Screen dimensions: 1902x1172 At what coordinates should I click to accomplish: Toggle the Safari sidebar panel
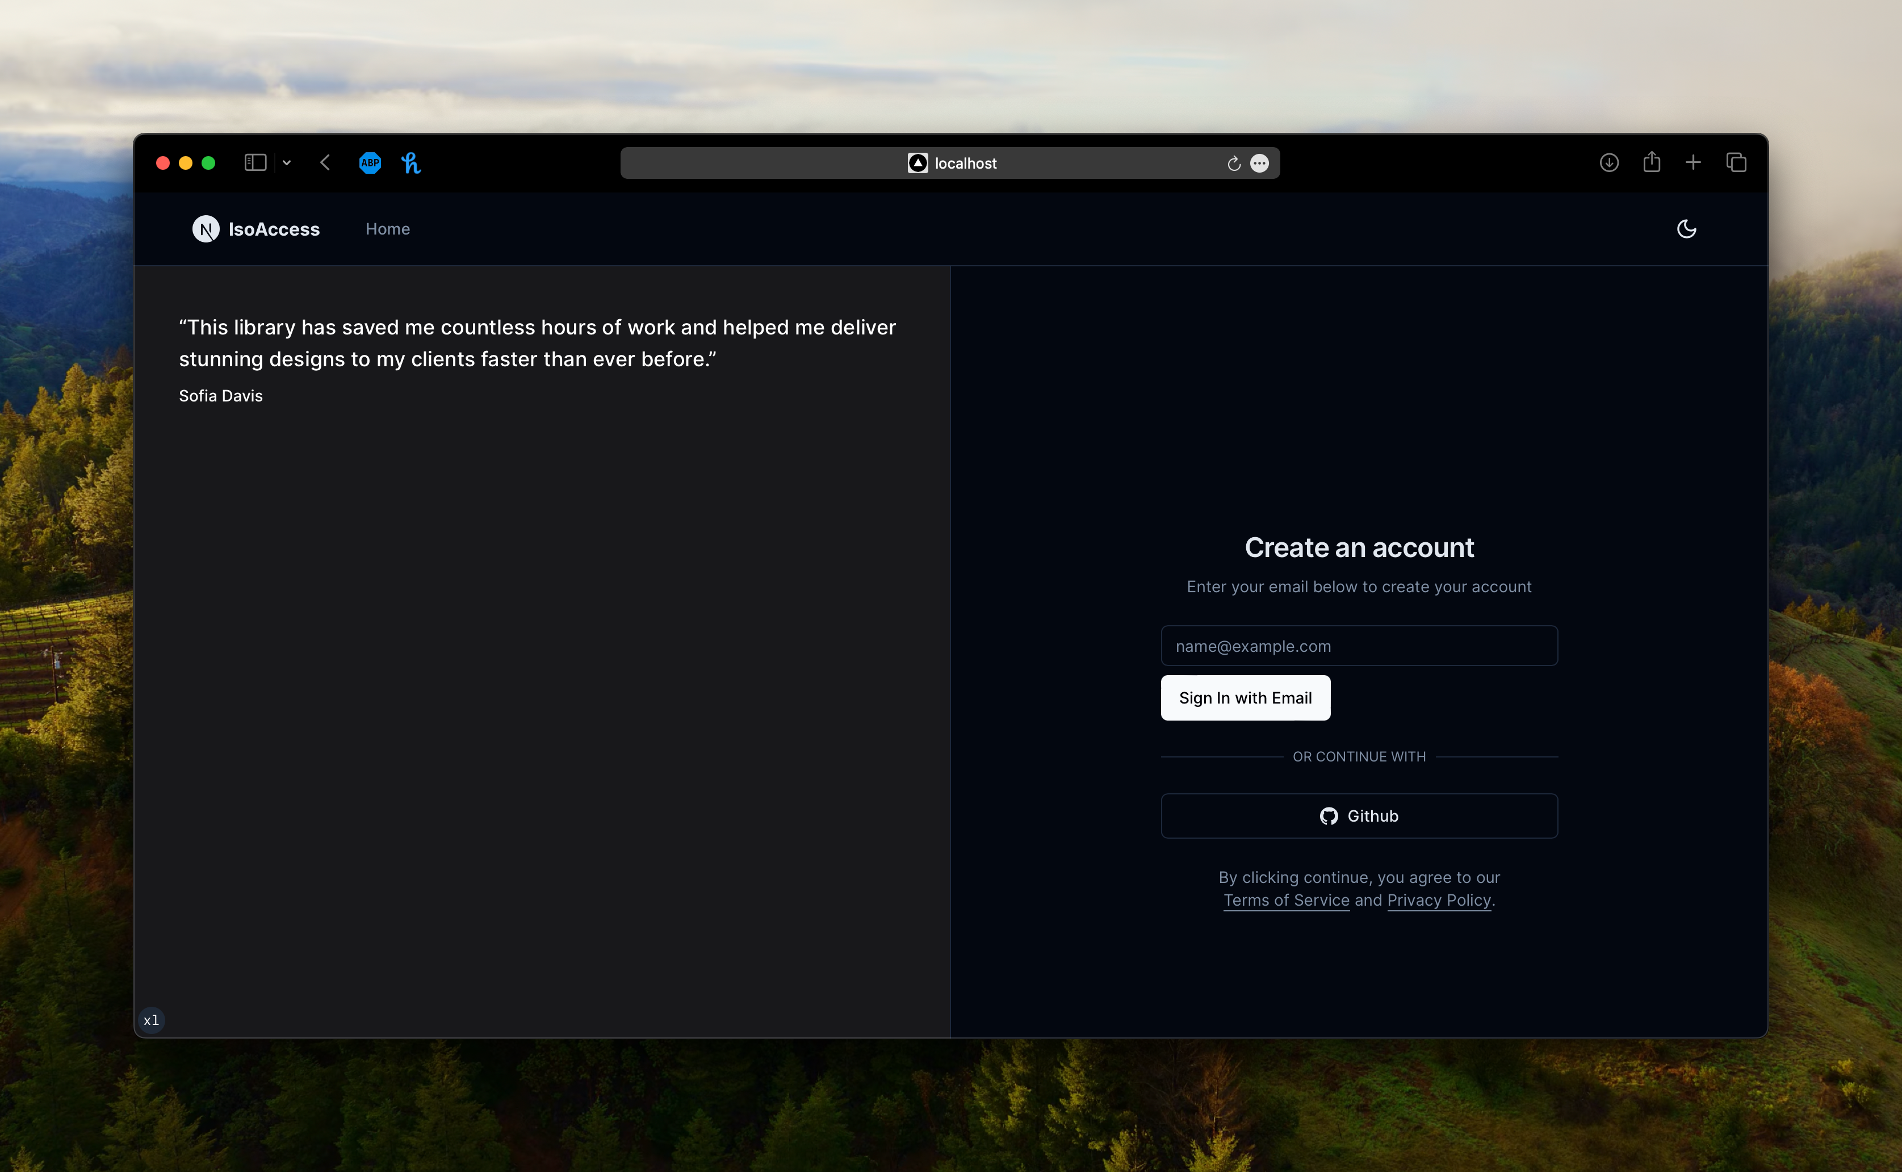(x=255, y=163)
